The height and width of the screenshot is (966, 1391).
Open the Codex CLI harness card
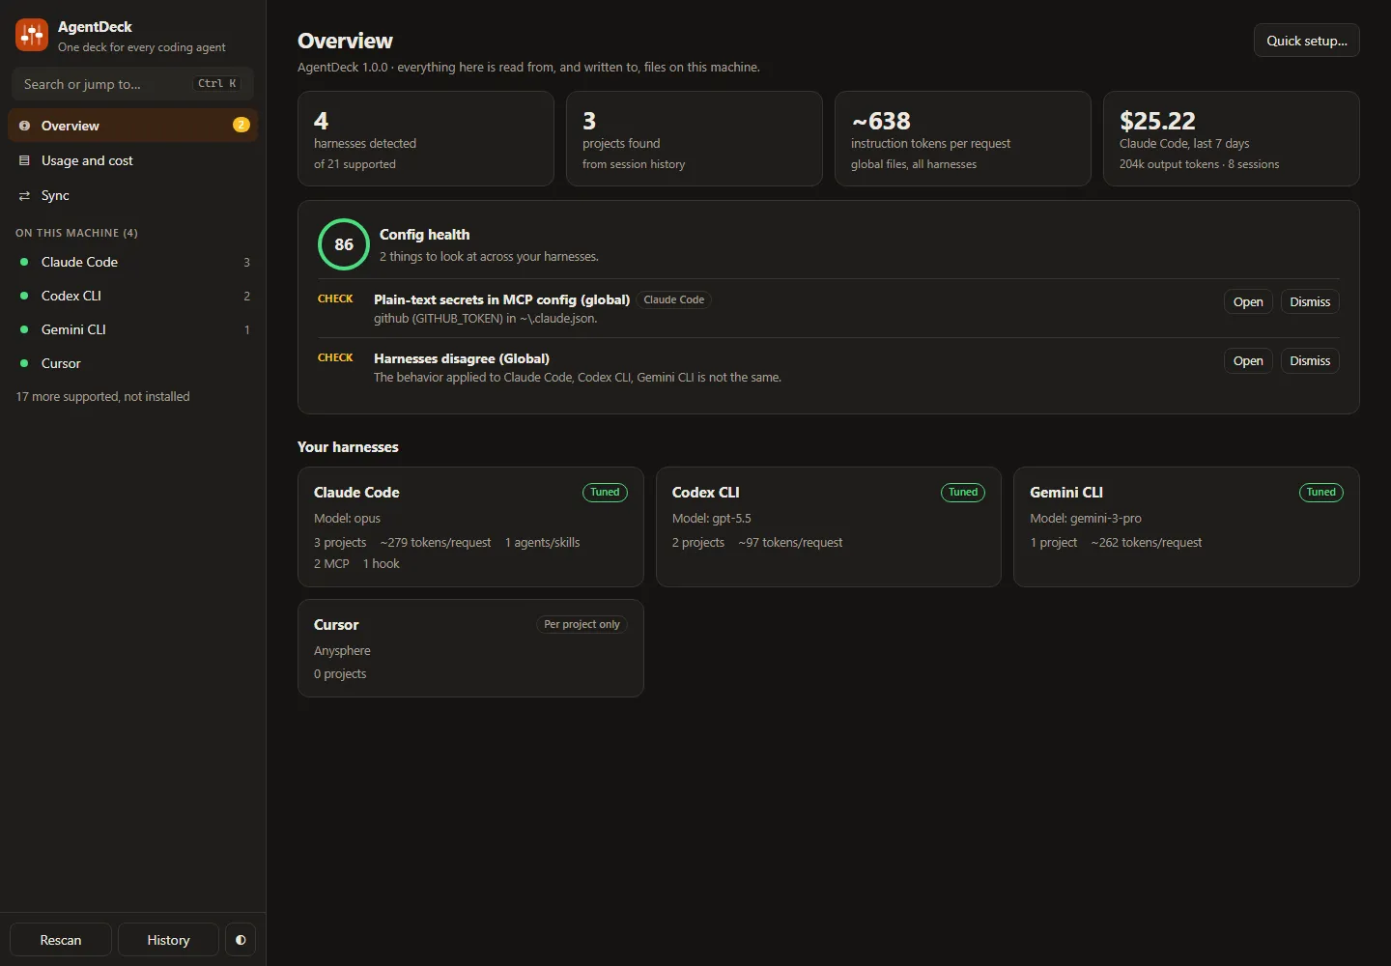pyautogui.click(x=829, y=527)
